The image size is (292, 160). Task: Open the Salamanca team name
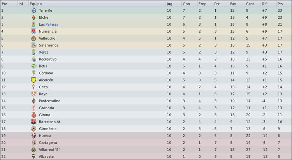(49, 45)
